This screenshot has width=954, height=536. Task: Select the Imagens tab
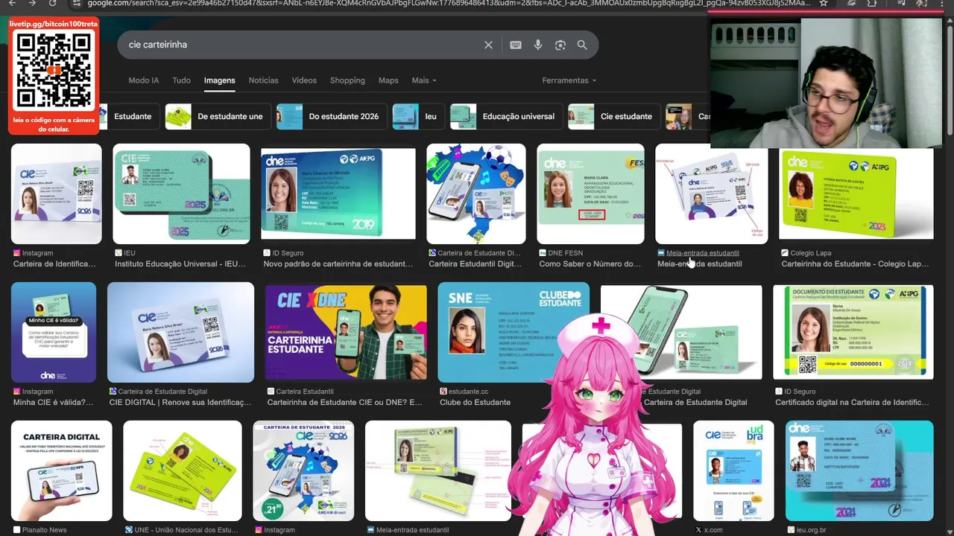click(220, 80)
